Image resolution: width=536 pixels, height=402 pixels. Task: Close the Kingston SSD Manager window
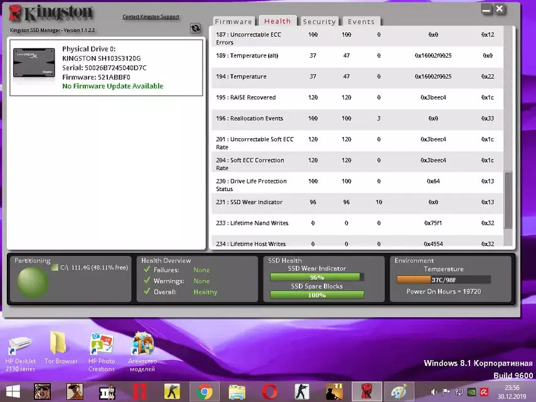[x=500, y=9]
